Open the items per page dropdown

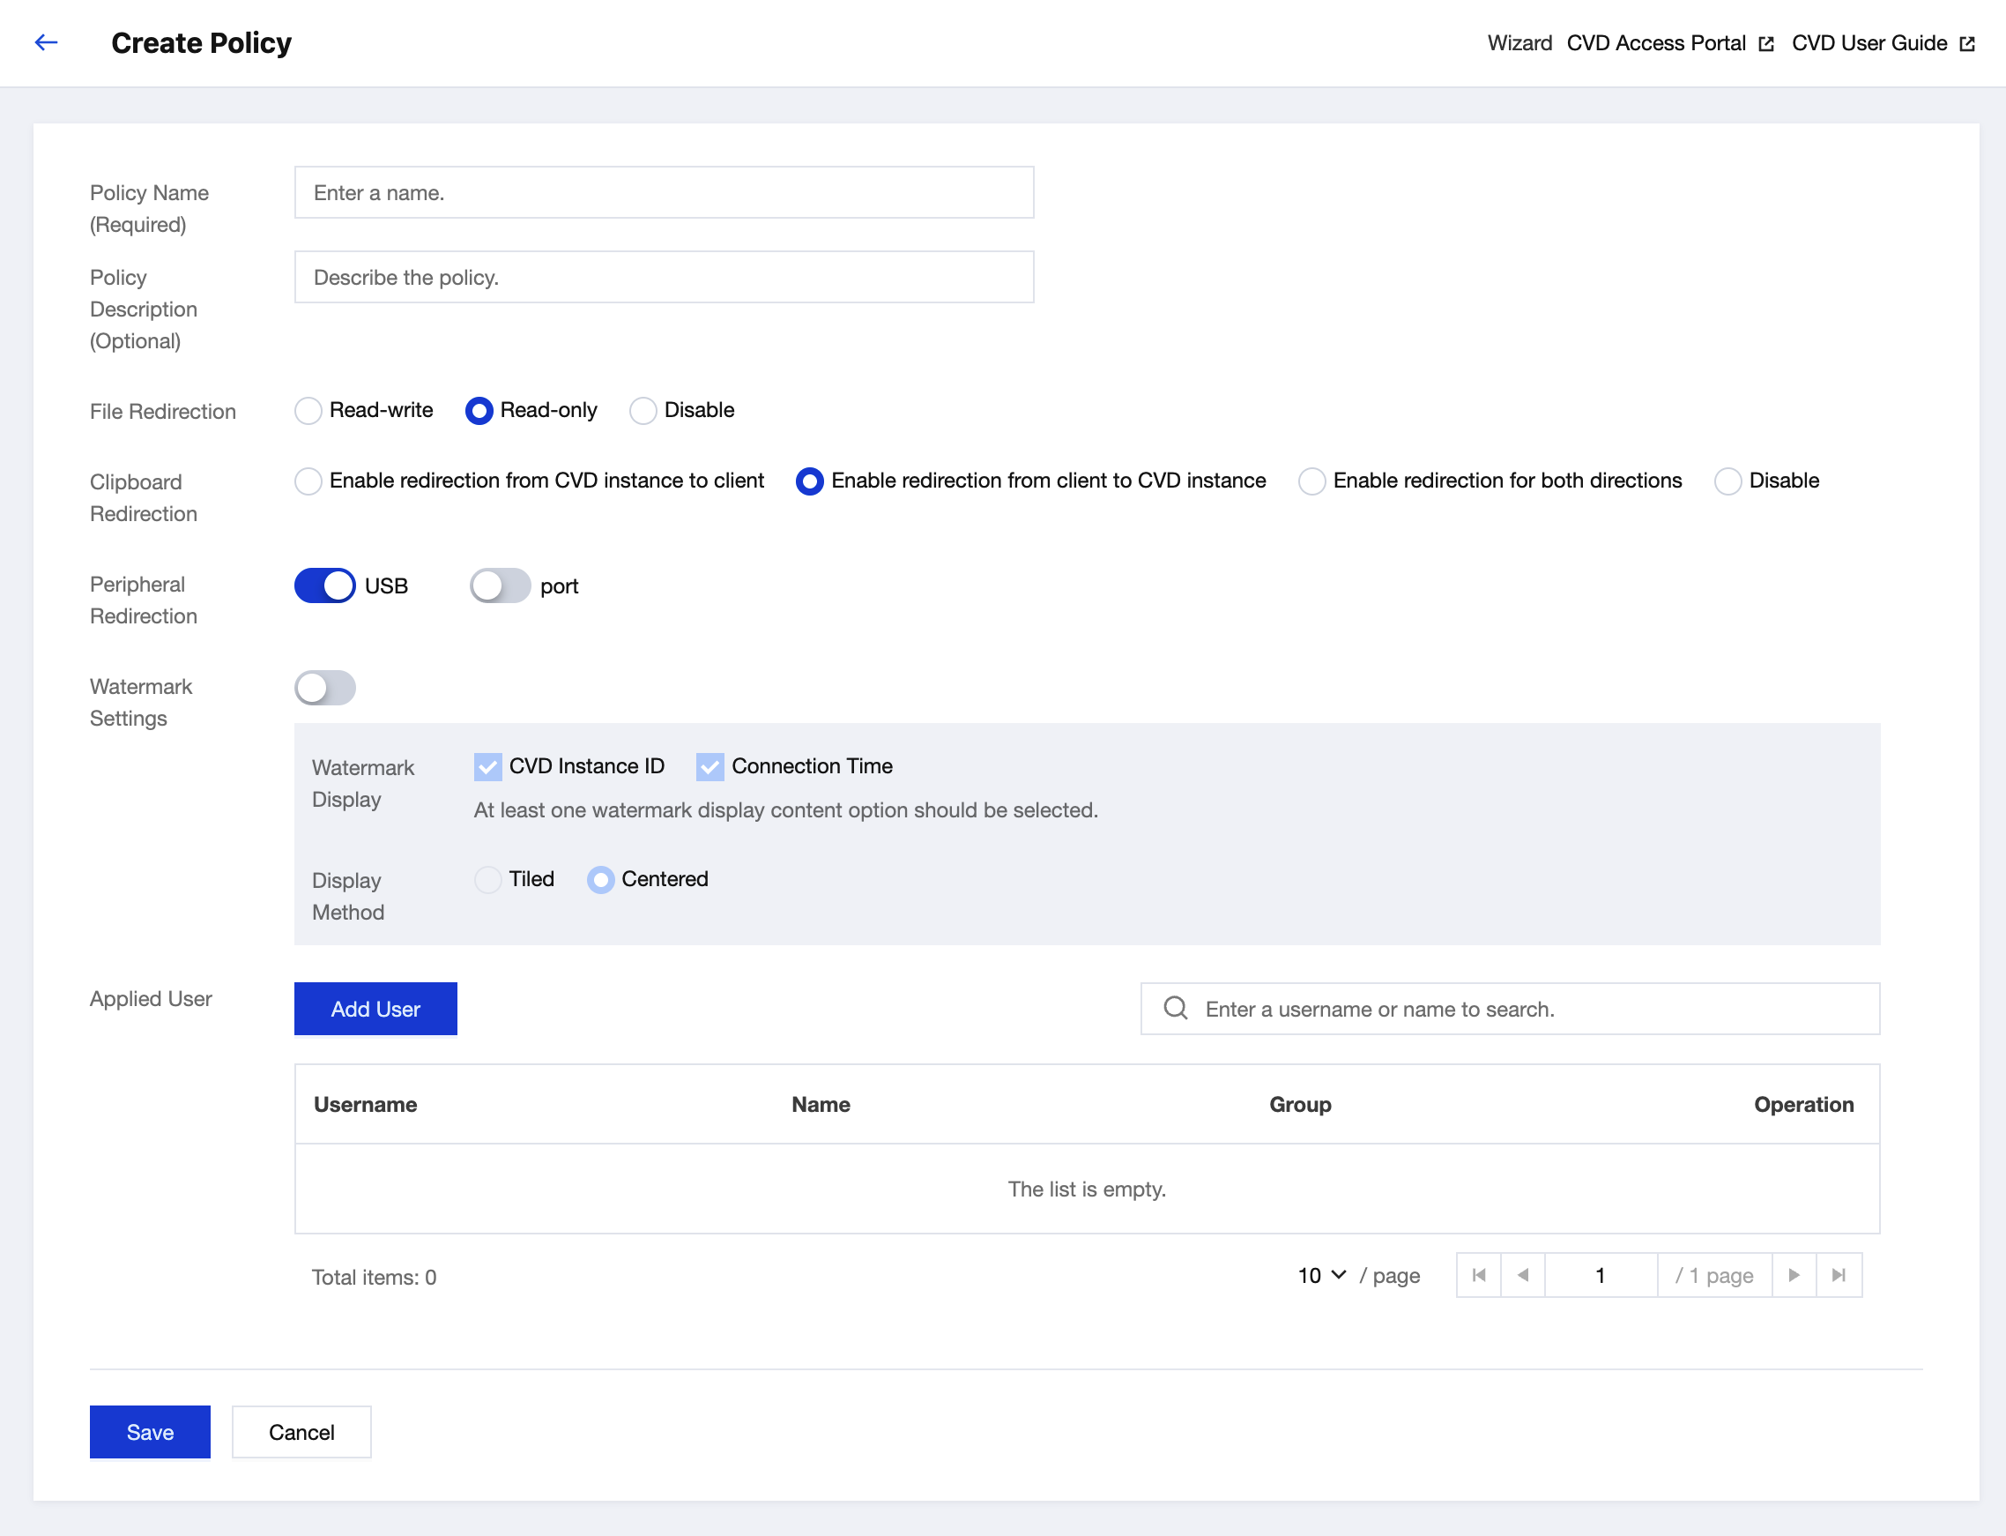coord(1321,1275)
